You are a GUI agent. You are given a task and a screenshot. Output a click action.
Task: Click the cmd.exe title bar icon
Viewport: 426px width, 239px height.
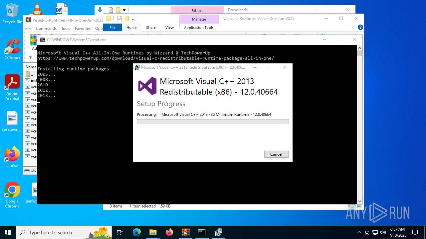click(x=43, y=40)
